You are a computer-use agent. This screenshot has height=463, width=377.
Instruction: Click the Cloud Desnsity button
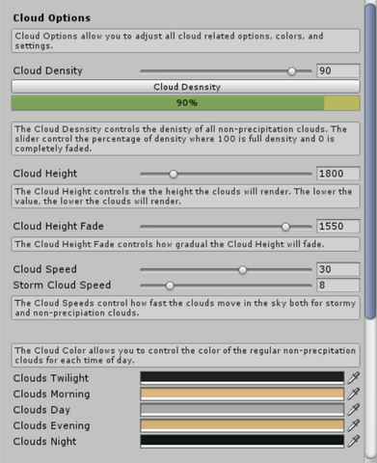coord(186,87)
